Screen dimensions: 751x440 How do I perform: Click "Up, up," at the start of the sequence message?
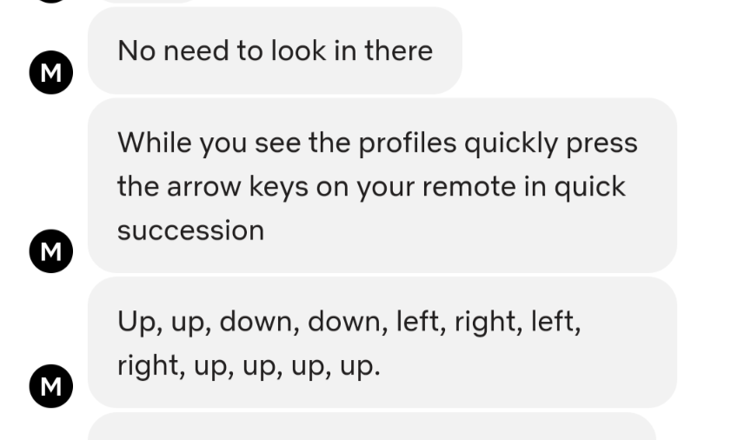coord(164,322)
